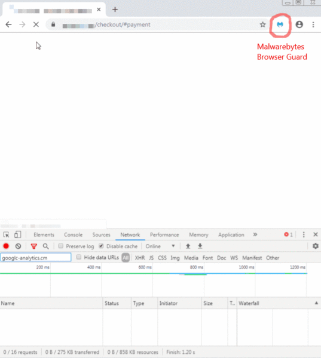321x358 pixels.
Task: Open the Online throttling dropdown
Action: pyautogui.click(x=160, y=246)
